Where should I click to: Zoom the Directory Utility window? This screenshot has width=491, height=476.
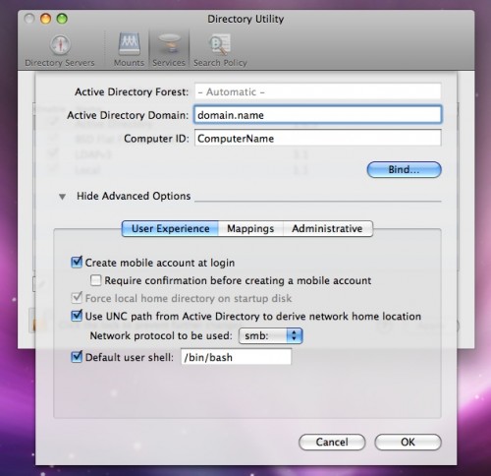(62, 19)
